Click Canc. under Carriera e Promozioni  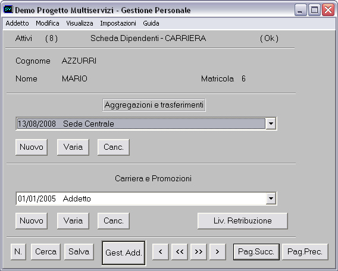coord(114,221)
